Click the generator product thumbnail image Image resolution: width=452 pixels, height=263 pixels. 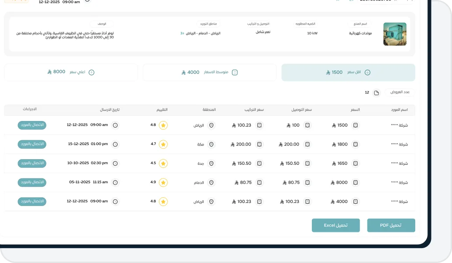tap(395, 34)
